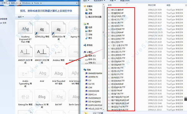Select the BatangChe font icon
Viewport: 187px width, 114px height.
coord(25,96)
